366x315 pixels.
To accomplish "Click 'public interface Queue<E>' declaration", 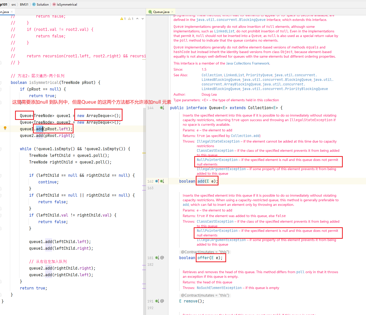I will (x=198, y=108).
